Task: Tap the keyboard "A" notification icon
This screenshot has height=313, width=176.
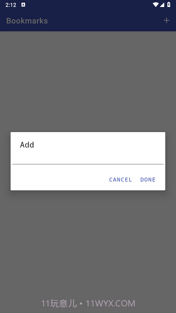Action: (x=23, y=5)
